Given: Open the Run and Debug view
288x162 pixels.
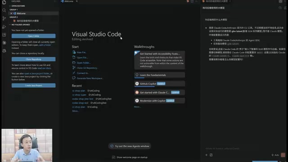Looking at the screenshot, I should click(4, 27).
